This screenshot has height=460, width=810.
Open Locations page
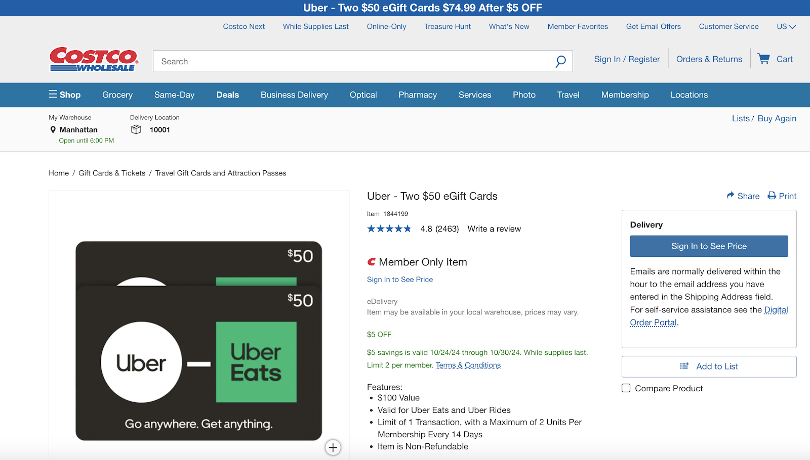pyautogui.click(x=689, y=95)
